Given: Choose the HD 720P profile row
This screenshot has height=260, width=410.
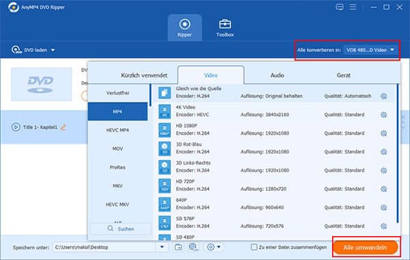Looking at the screenshot, I should point(274,186).
